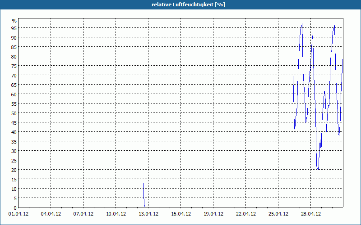Select the x-axis date label 07.04.12
The image size is (361, 225).
[83, 214]
